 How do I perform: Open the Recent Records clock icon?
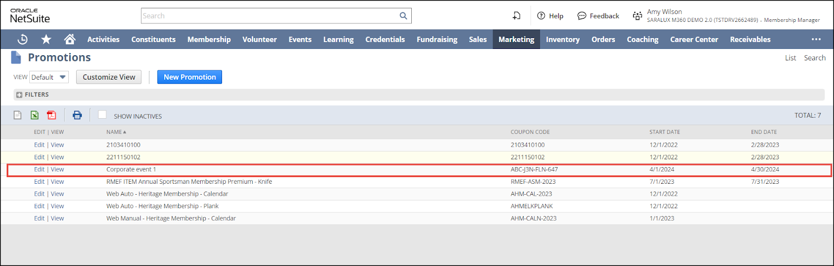(22, 40)
